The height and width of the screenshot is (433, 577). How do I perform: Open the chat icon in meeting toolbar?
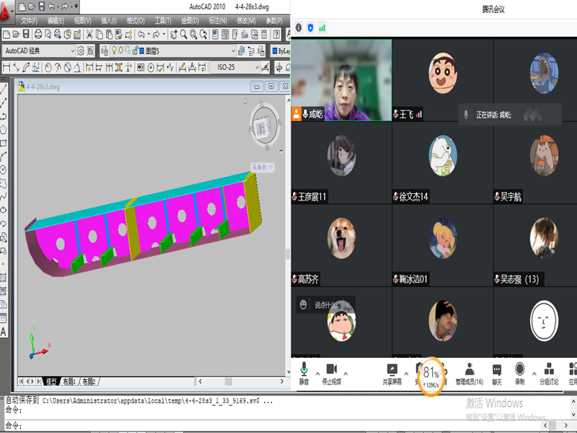pyautogui.click(x=497, y=372)
